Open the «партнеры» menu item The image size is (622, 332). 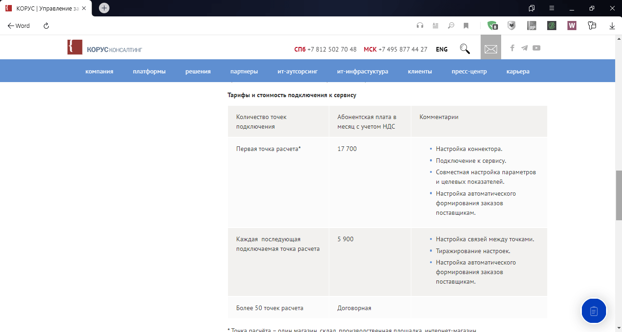pyautogui.click(x=244, y=72)
